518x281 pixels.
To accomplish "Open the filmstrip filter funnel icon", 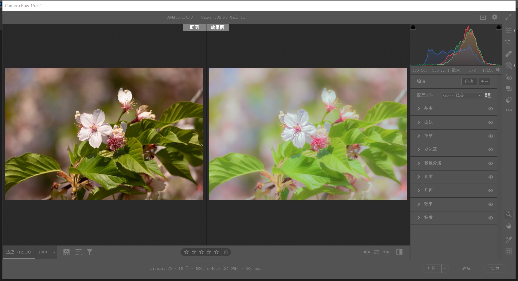I will coord(90,252).
